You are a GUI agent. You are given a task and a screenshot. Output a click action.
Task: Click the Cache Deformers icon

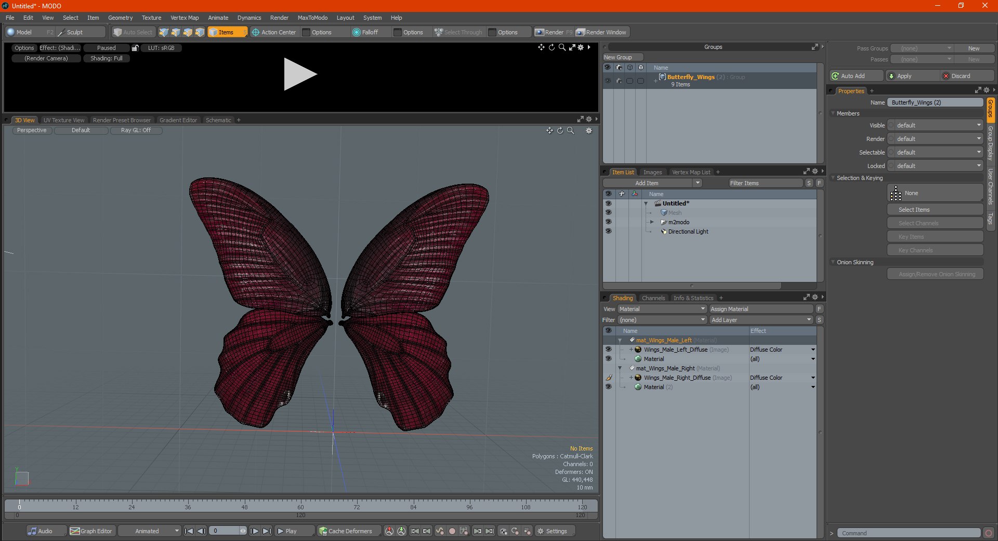pos(323,531)
